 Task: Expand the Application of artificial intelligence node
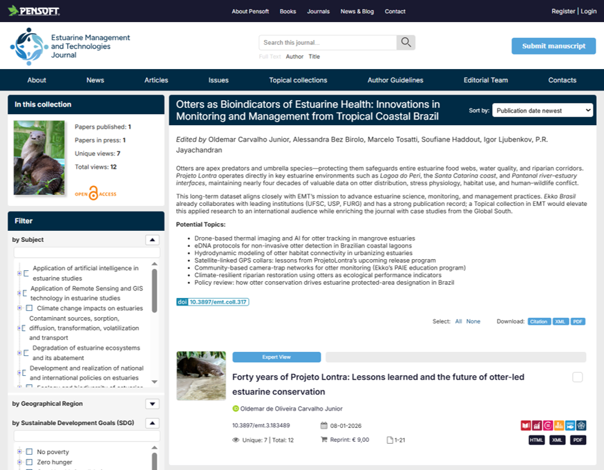[x=19, y=273]
